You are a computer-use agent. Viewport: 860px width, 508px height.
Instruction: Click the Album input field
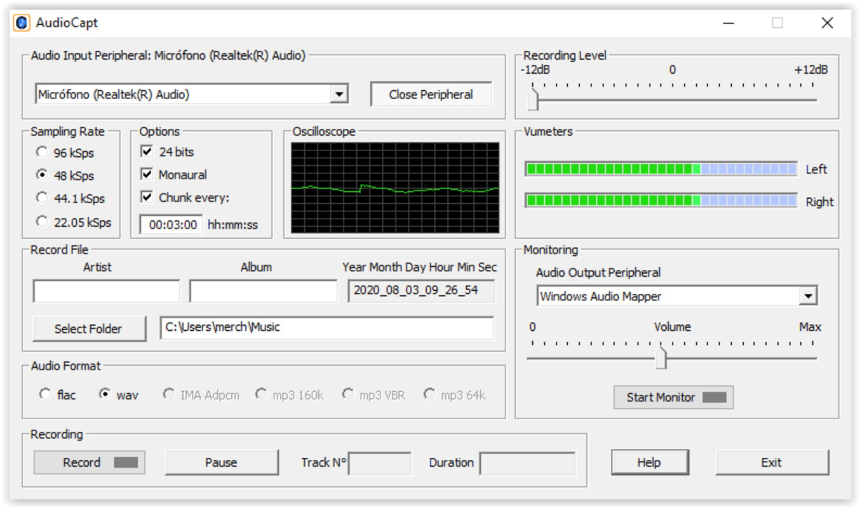264,291
